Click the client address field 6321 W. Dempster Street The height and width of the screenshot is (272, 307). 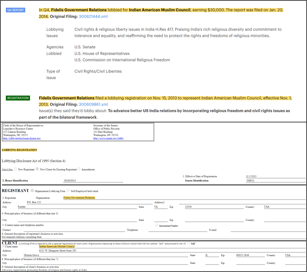click(x=172, y=251)
